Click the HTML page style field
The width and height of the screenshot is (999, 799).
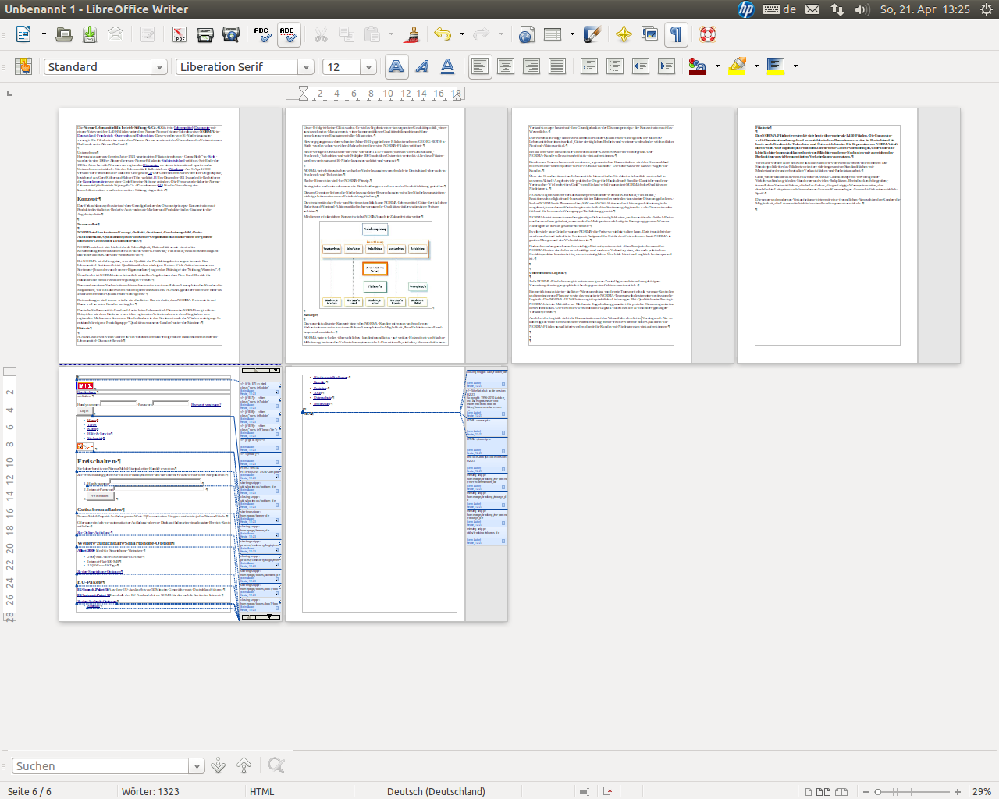[x=262, y=791]
